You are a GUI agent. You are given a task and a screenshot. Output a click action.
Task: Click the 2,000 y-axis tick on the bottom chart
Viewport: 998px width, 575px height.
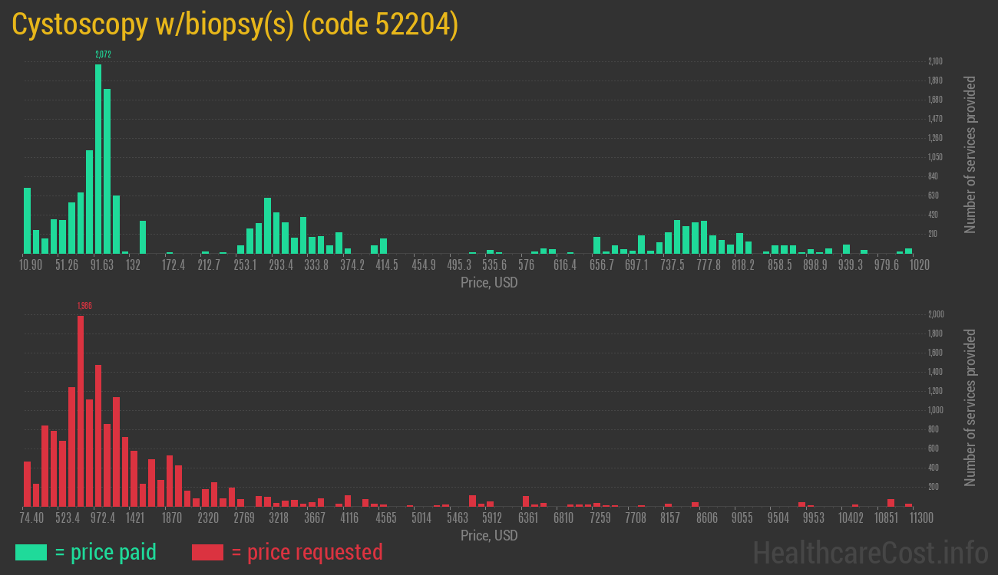935,314
